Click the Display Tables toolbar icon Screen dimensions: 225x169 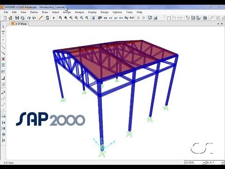pos(205,18)
